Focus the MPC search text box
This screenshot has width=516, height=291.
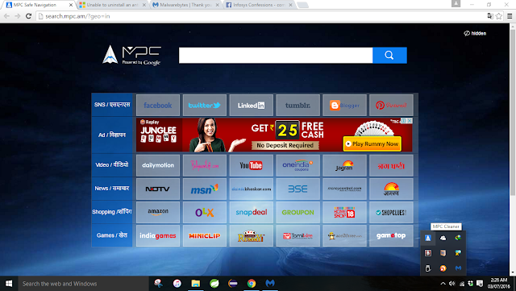[276, 56]
